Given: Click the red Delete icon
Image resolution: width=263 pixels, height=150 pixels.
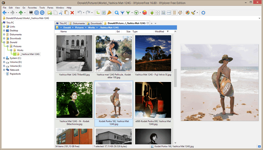Looking at the screenshot, I should point(72,13).
